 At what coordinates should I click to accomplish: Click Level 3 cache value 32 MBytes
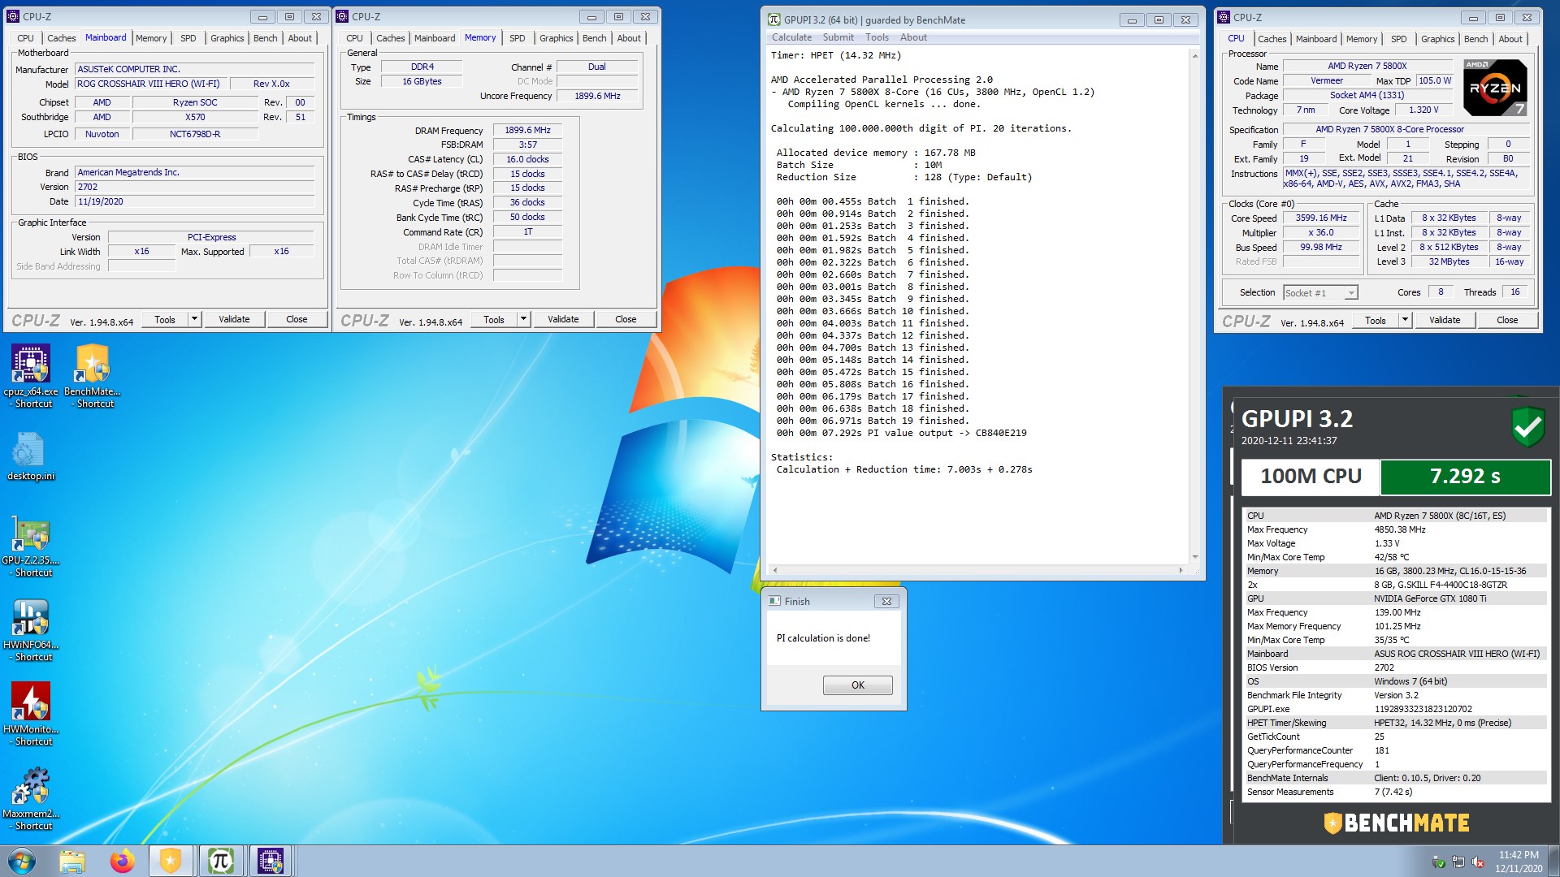coord(1449,262)
